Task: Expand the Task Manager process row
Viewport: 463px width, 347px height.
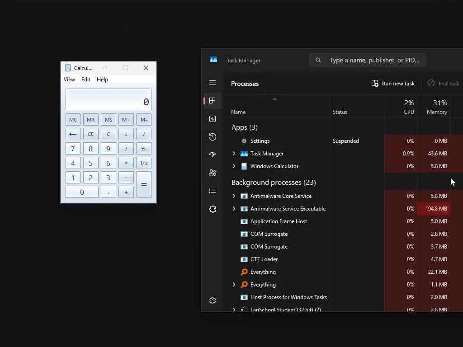Action: click(x=234, y=154)
